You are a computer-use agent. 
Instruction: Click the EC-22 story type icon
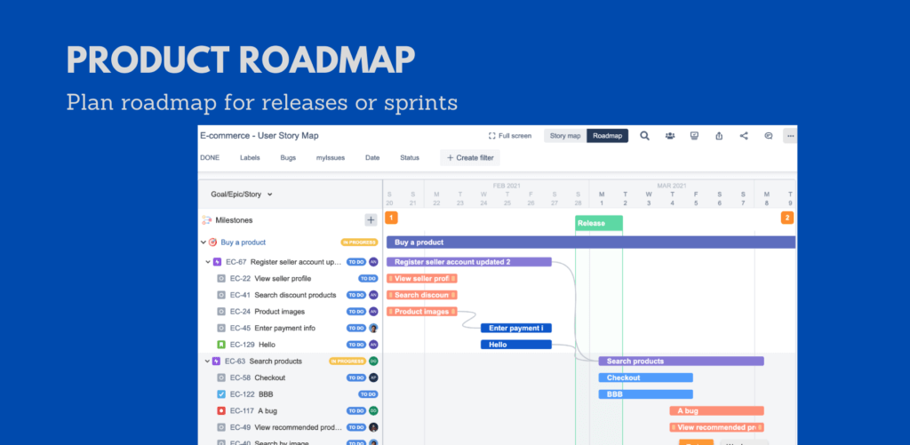pyautogui.click(x=221, y=279)
